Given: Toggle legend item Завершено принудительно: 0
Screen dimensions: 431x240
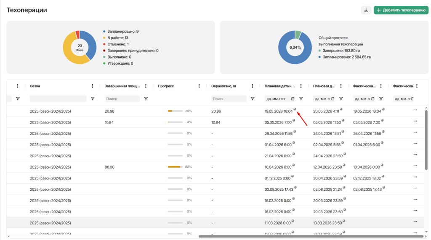Looking at the screenshot, I should [130, 50].
